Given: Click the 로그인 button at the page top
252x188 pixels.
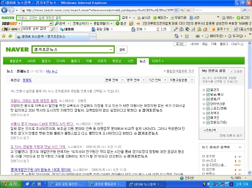Looking at the screenshot, I should (x=180, y=44).
